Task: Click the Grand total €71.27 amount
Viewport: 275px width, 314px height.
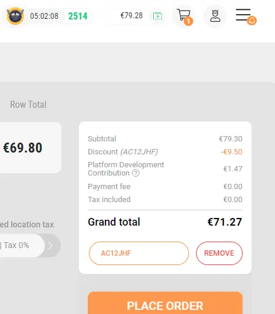Action: (x=224, y=222)
